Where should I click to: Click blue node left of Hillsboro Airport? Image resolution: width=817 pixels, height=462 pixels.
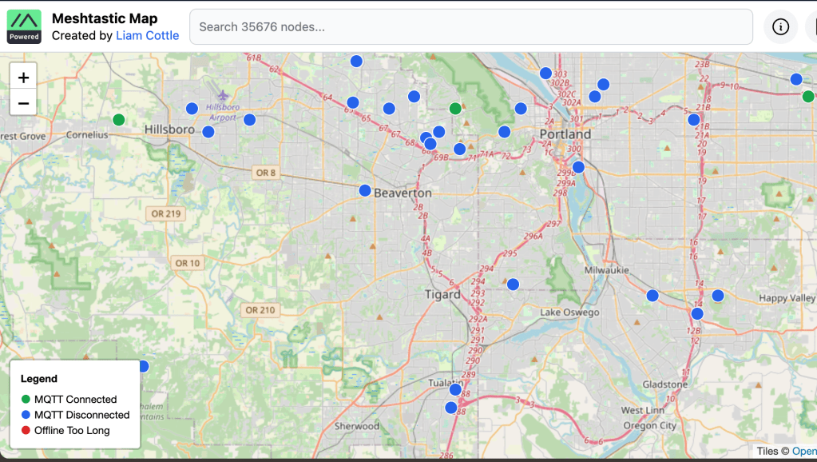(192, 109)
